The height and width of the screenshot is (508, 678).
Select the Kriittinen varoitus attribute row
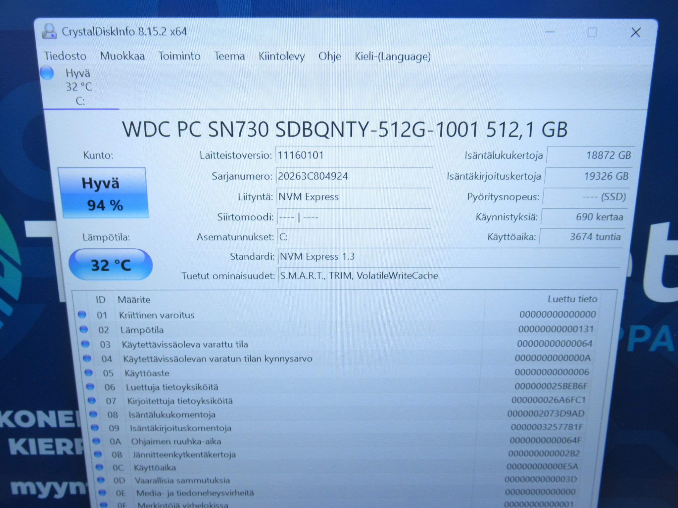[337, 315]
